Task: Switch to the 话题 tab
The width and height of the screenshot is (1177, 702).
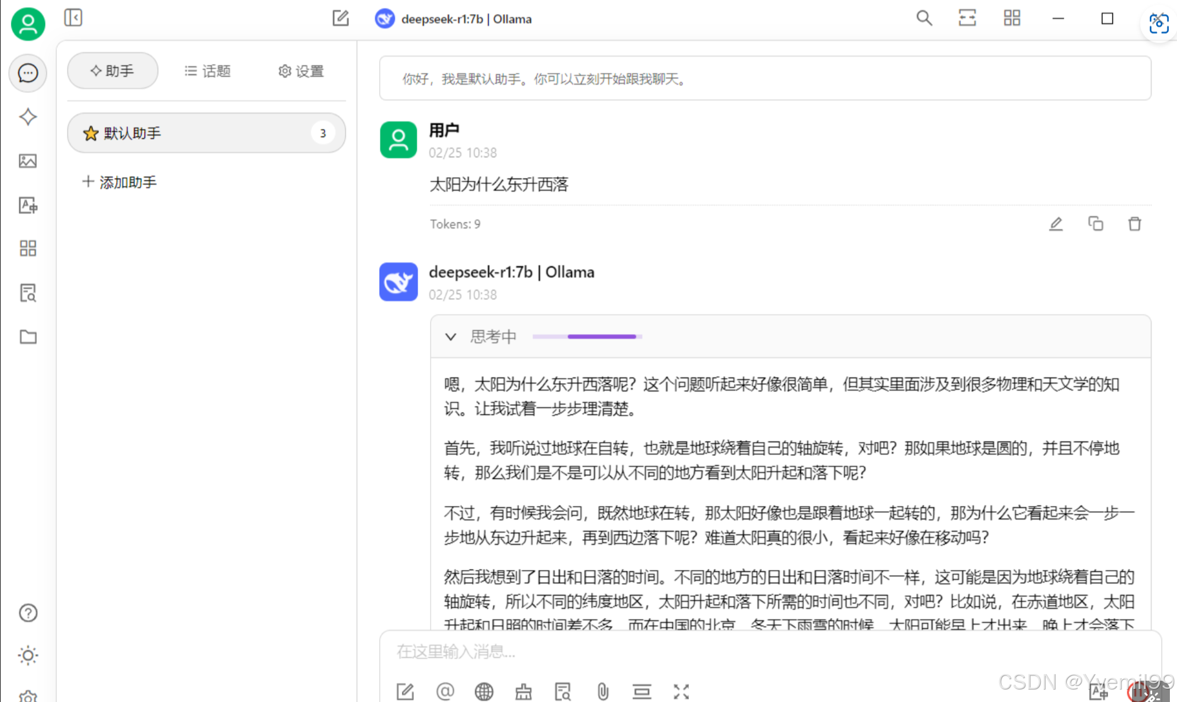Action: (x=207, y=71)
